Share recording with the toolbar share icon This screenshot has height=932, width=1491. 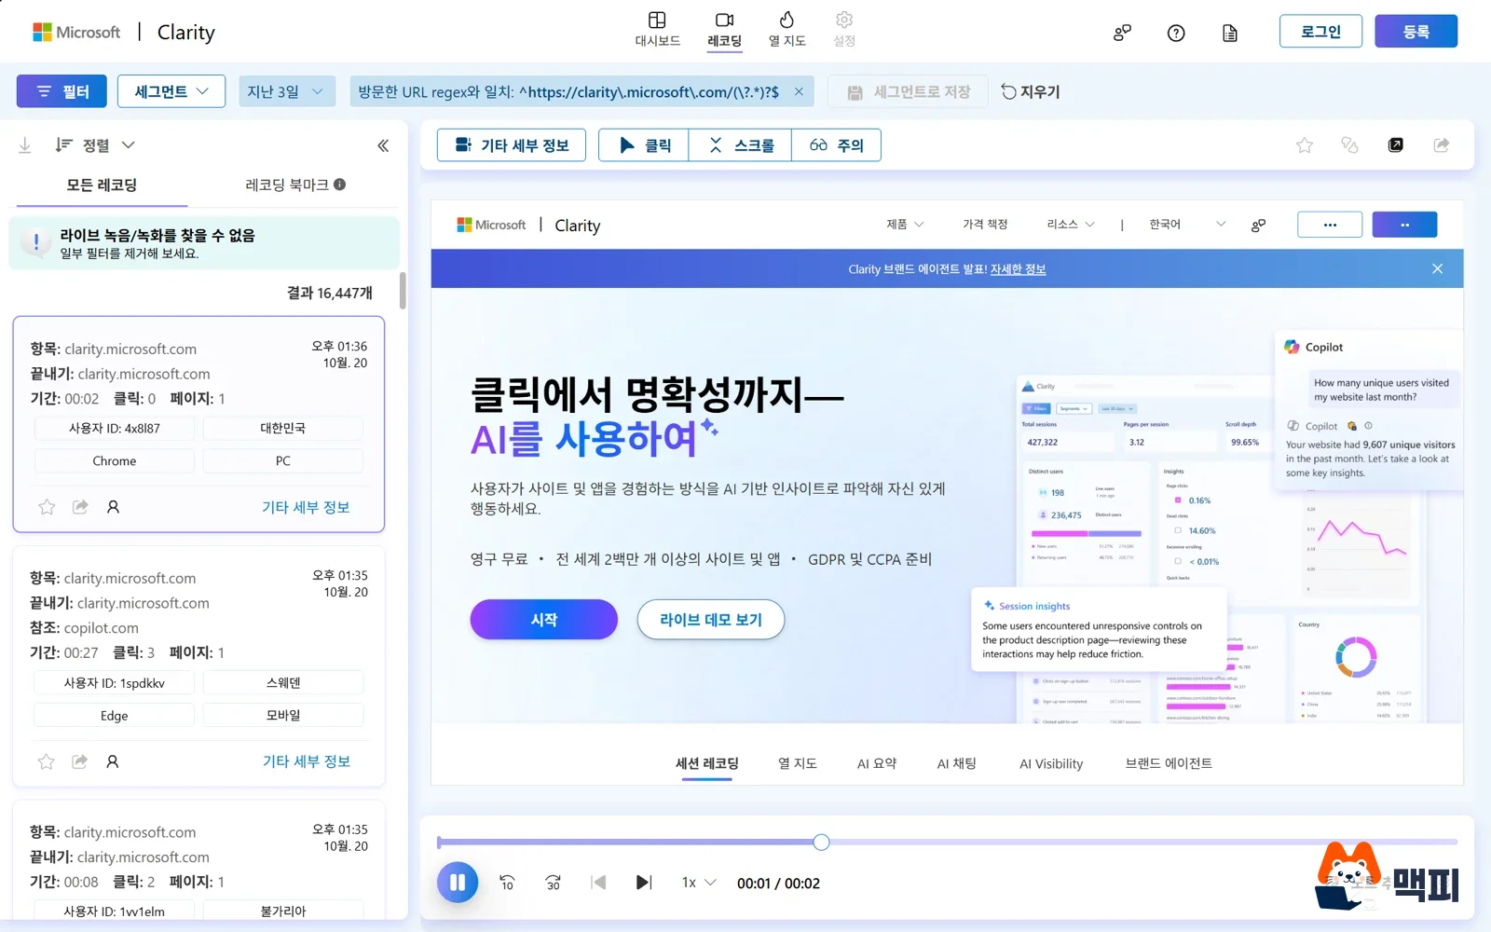coord(1441,144)
